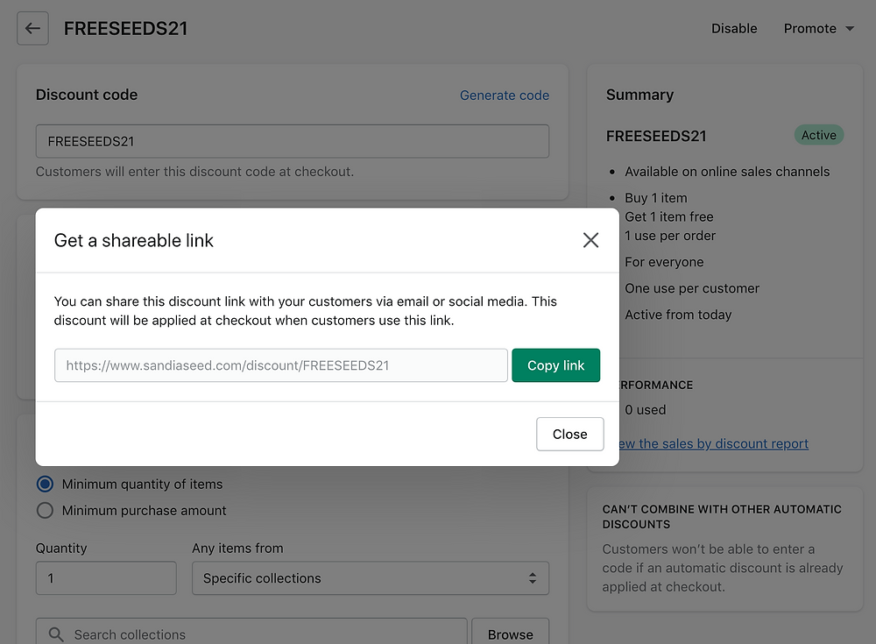This screenshot has height=644, width=876.
Task: Click the Search collections field
Action: click(x=263, y=634)
